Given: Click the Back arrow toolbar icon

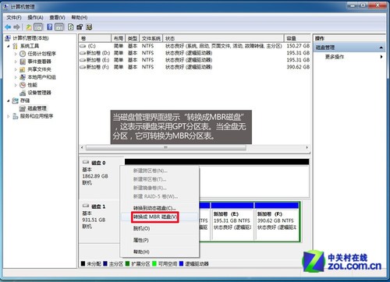Looking at the screenshot, I should coord(8,26).
